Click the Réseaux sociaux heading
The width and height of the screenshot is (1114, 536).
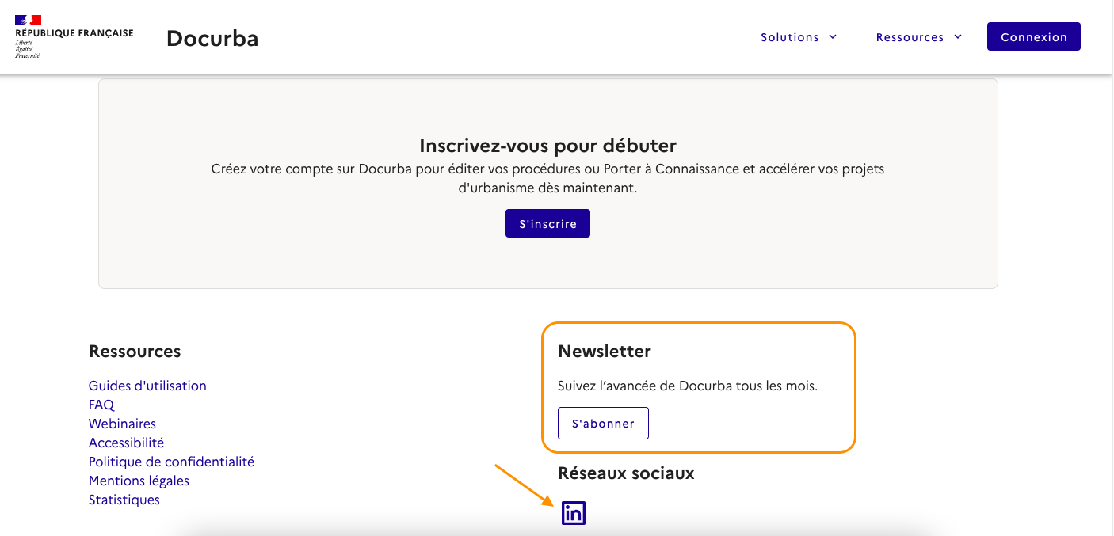626,473
